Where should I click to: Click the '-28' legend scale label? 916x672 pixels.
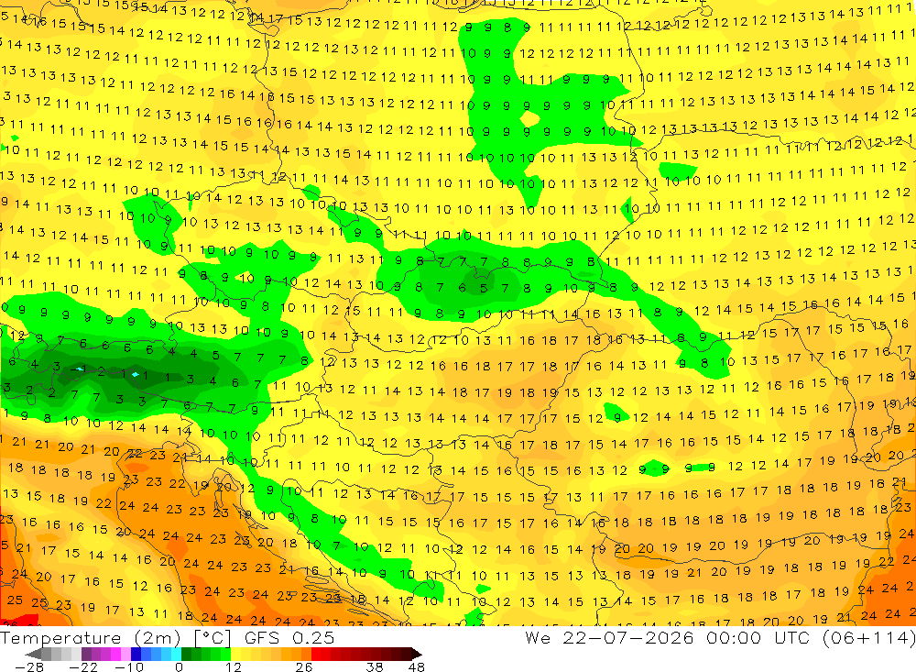tap(29, 666)
